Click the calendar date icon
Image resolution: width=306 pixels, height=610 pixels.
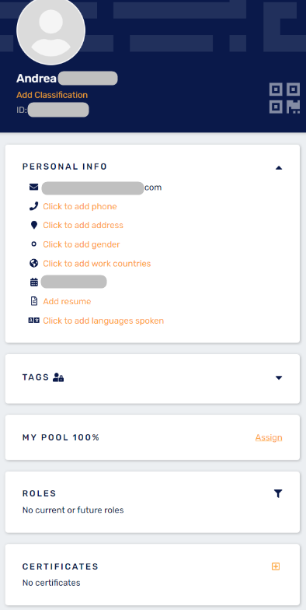pyautogui.click(x=34, y=282)
